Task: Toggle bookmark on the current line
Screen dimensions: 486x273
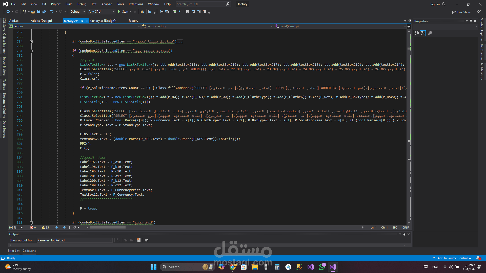Action: [188, 12]
